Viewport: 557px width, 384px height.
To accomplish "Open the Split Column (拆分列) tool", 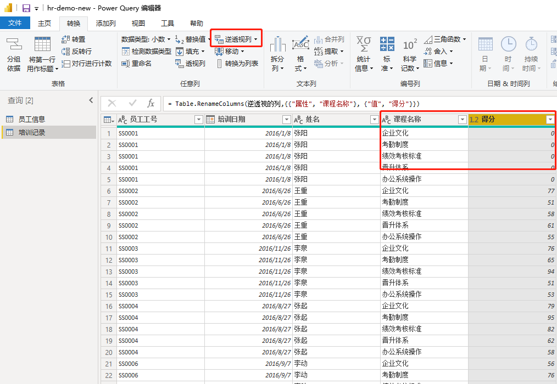I will (278, 54).
